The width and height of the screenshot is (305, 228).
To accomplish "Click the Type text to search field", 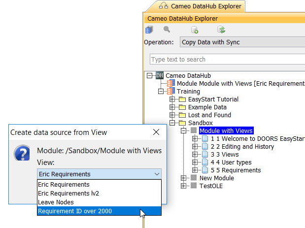I will (x=227, y=60).
